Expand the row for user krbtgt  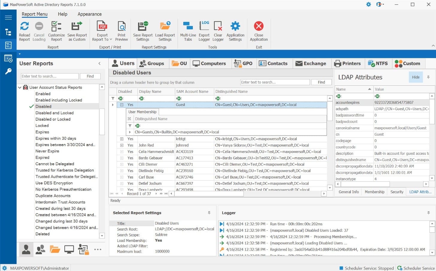tap(122, 139)
